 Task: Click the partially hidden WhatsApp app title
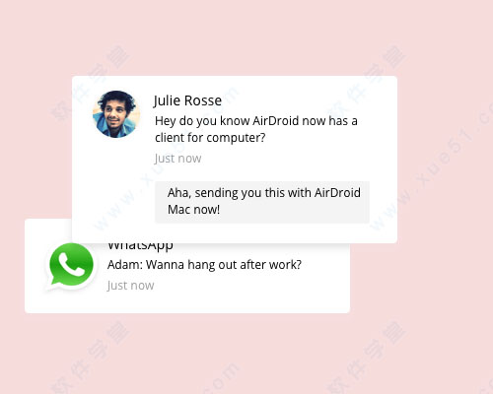(140, 246)
